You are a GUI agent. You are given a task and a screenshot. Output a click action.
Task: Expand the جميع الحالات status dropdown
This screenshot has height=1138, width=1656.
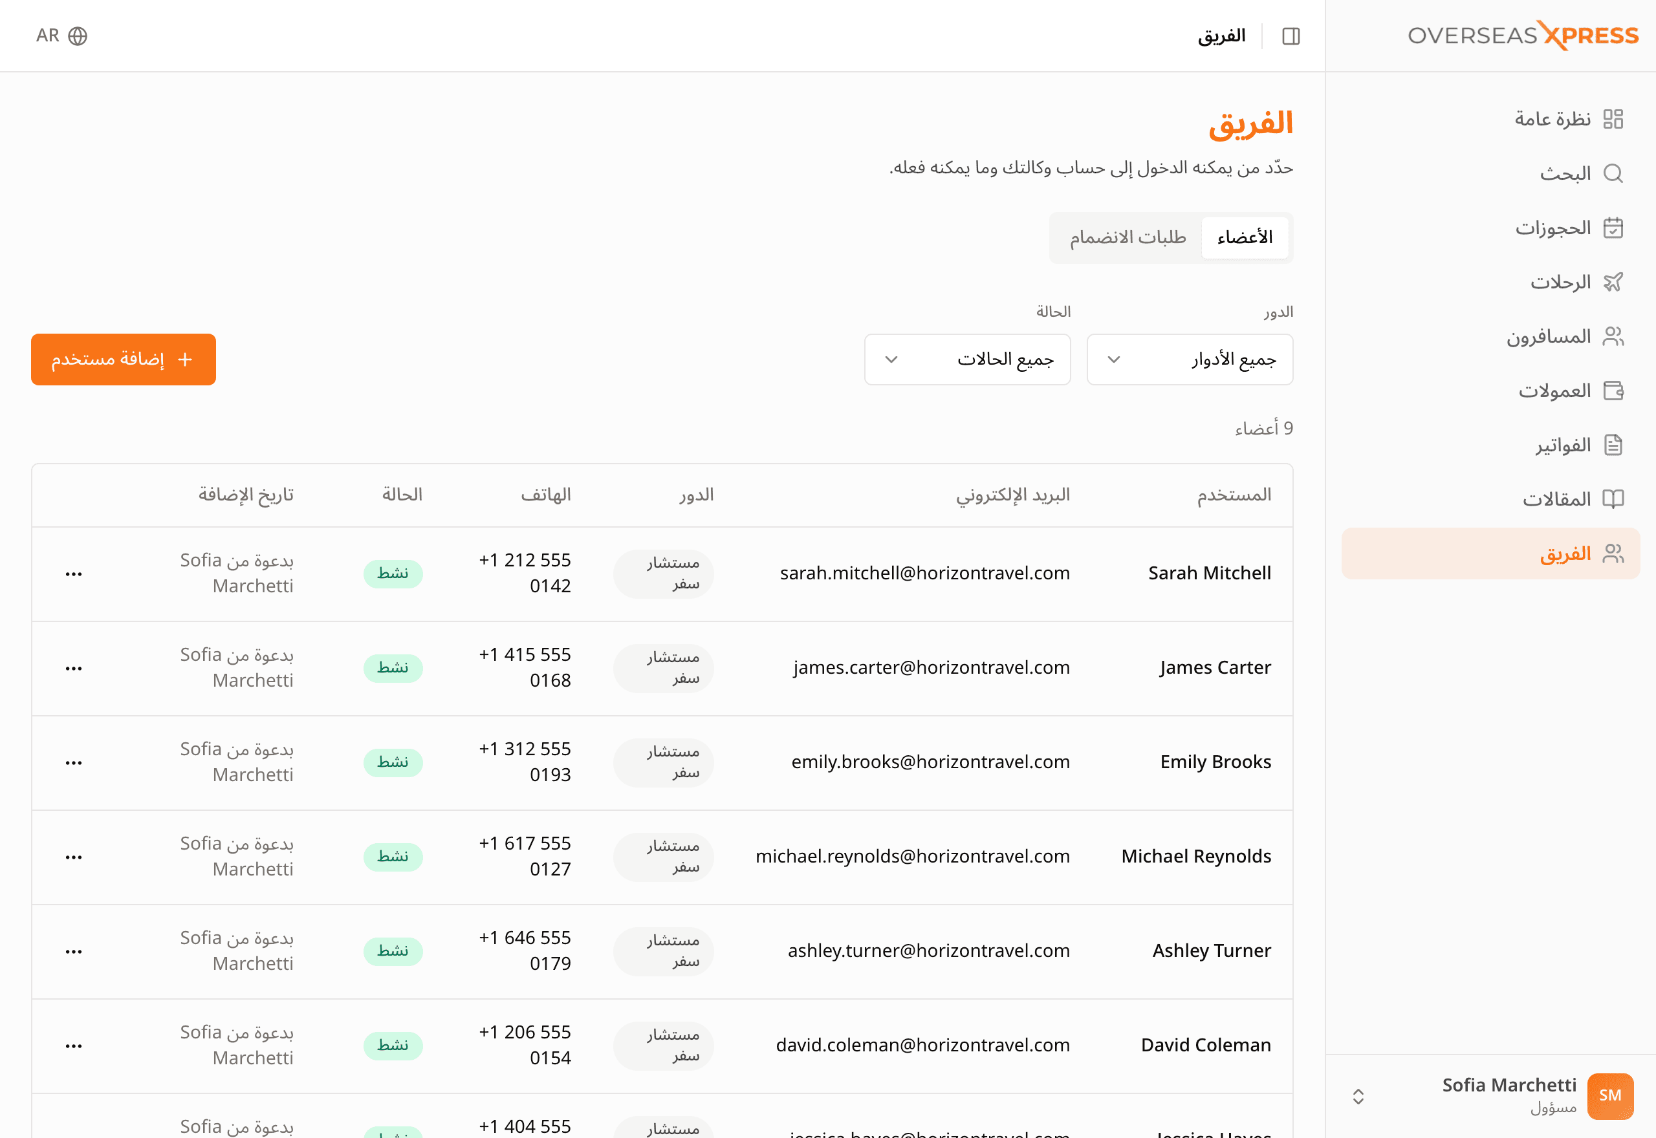pos(967,360)
